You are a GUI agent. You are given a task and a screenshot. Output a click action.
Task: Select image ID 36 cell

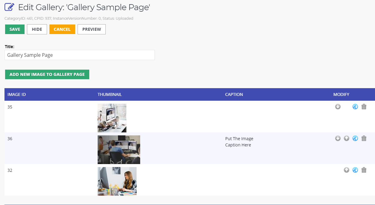10,139
